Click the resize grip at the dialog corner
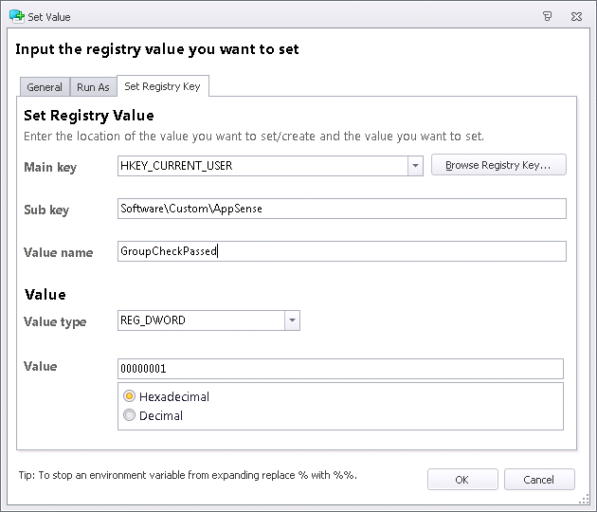This screenshot has width=597, height=512. click(589, 504)
